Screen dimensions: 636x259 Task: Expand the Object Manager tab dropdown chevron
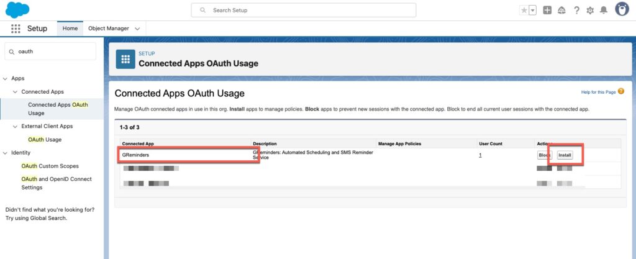tap(137, 29)
